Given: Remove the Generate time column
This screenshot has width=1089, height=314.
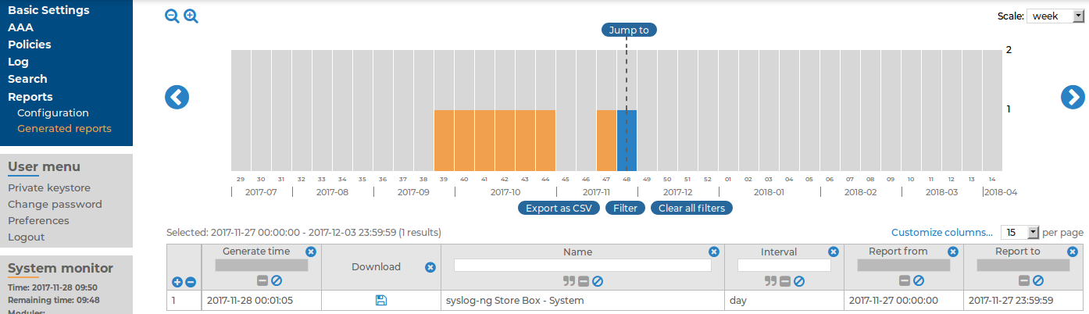Looking at the screenshot, I should pos(311,252).
